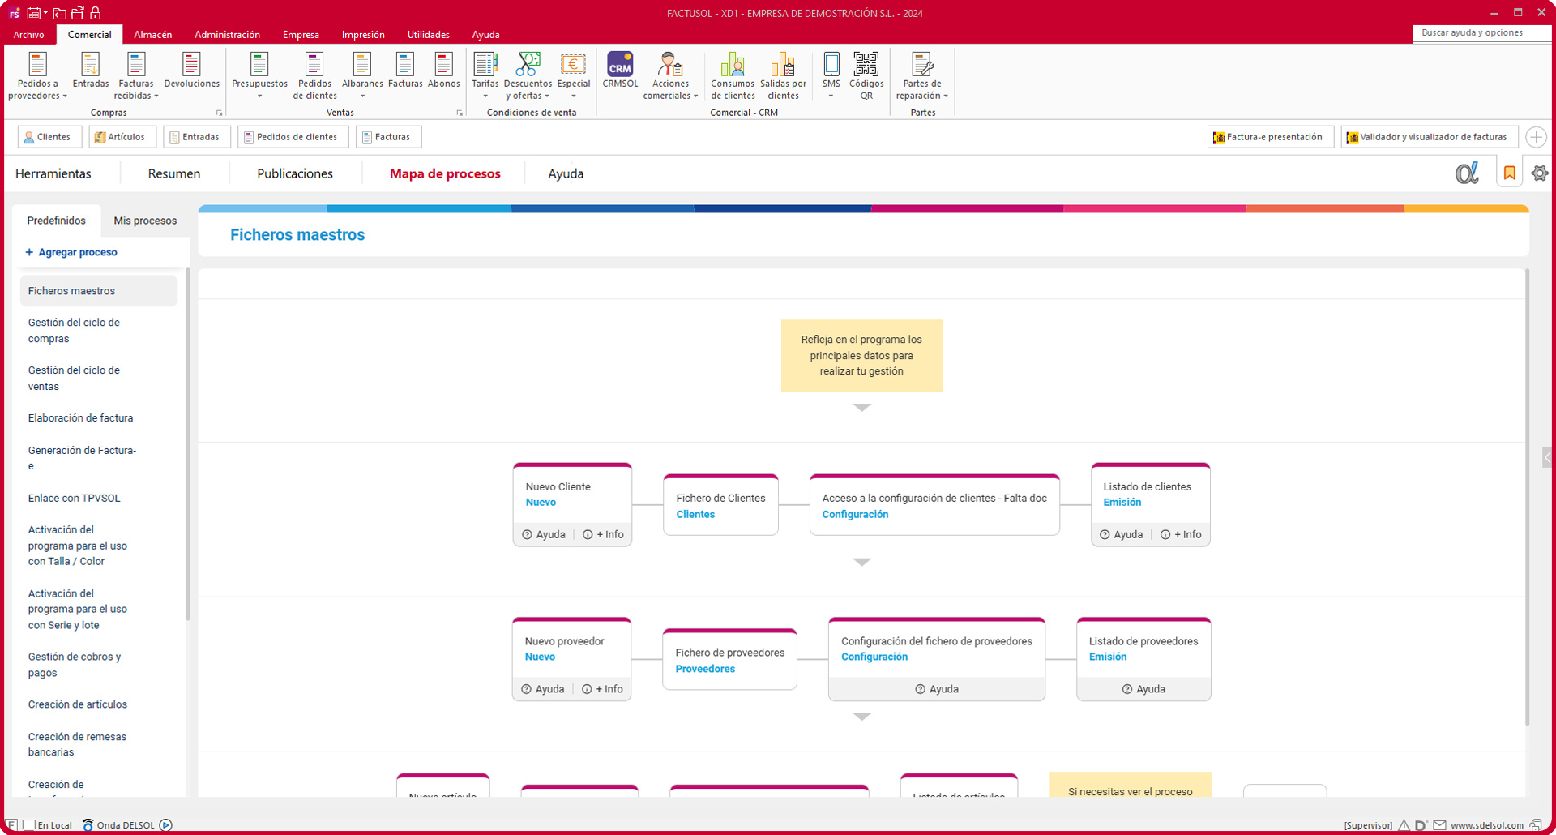1556x835 pixels.
Task: Switch to the Almacén ribbon tab
Action: (152, 35)
